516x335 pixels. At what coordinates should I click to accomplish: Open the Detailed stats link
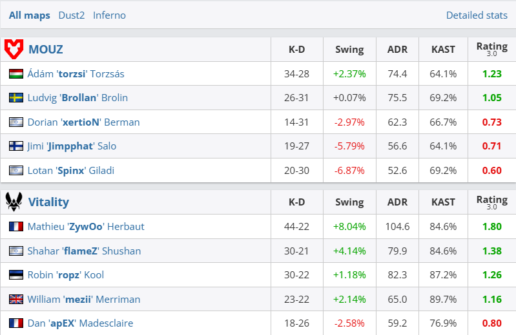click(477, 15)
